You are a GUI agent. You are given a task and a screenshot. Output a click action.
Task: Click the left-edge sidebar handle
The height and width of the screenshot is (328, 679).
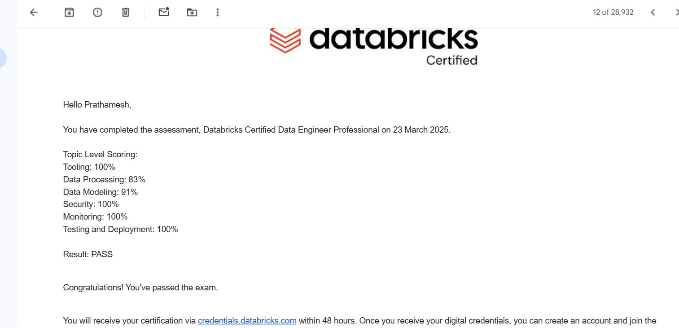point(3,58)
